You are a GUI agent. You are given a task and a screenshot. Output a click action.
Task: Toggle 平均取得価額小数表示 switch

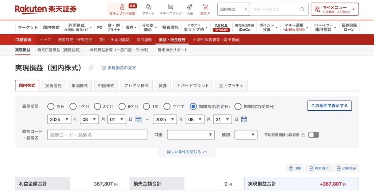pos(313,135)
